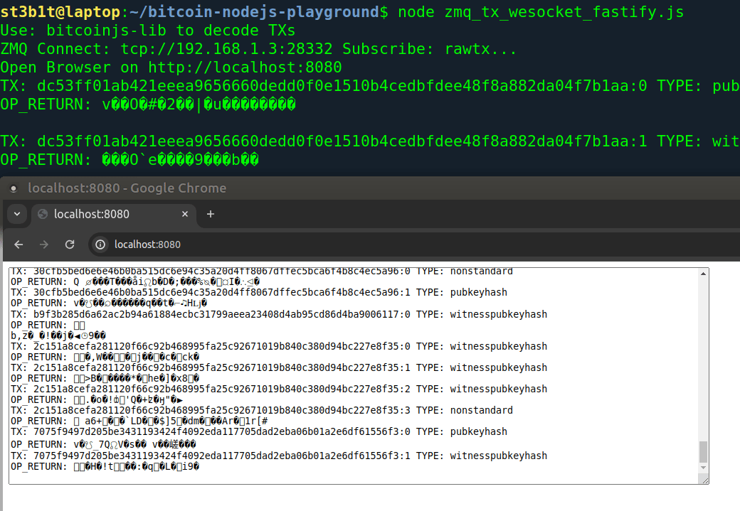Click Chrome back arrow button
Screen dimensions: 740x511
(18, 244)
